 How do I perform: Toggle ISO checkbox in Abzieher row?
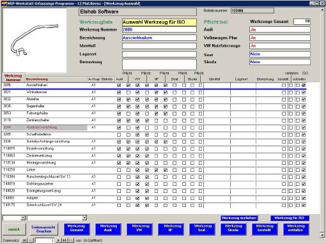click(x=304, y=100)
